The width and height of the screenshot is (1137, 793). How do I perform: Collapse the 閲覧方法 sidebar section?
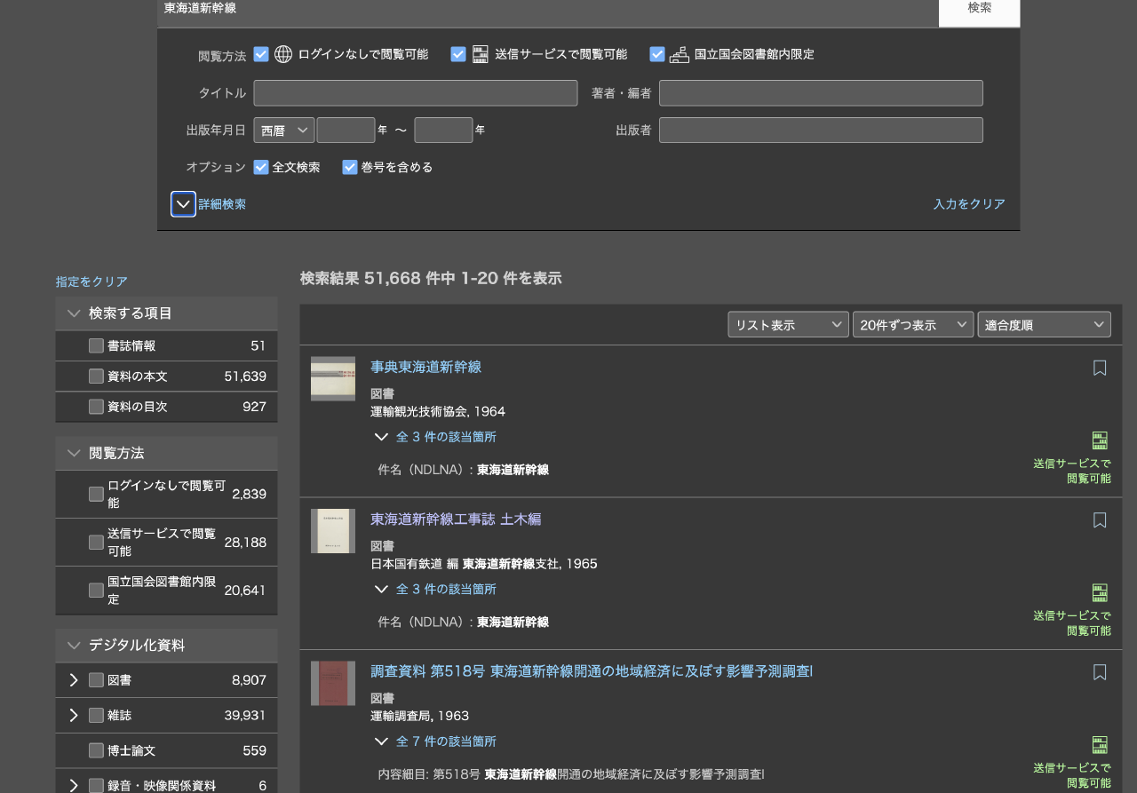[x=74, y=453]
